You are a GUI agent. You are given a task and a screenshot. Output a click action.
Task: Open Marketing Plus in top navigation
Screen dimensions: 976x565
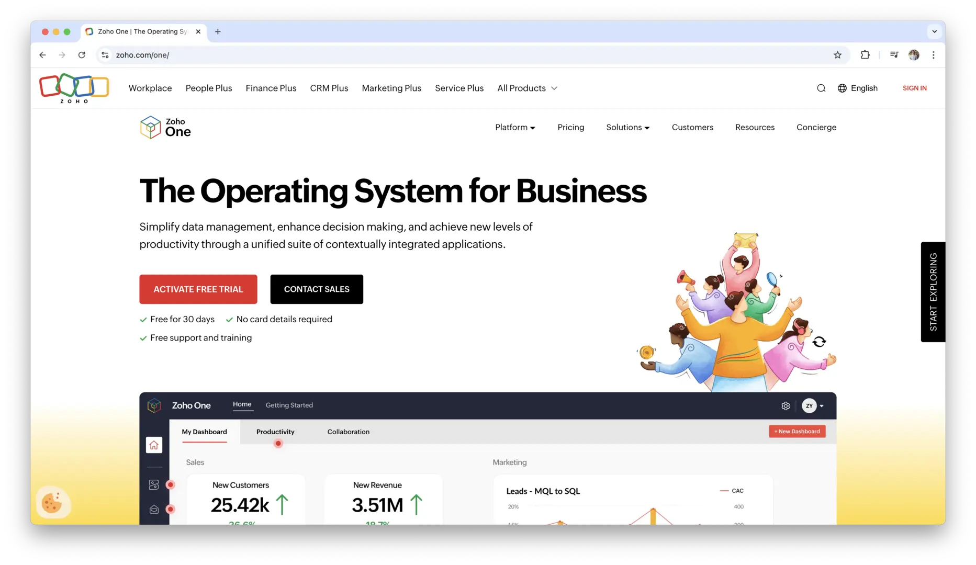click(391, 88)
